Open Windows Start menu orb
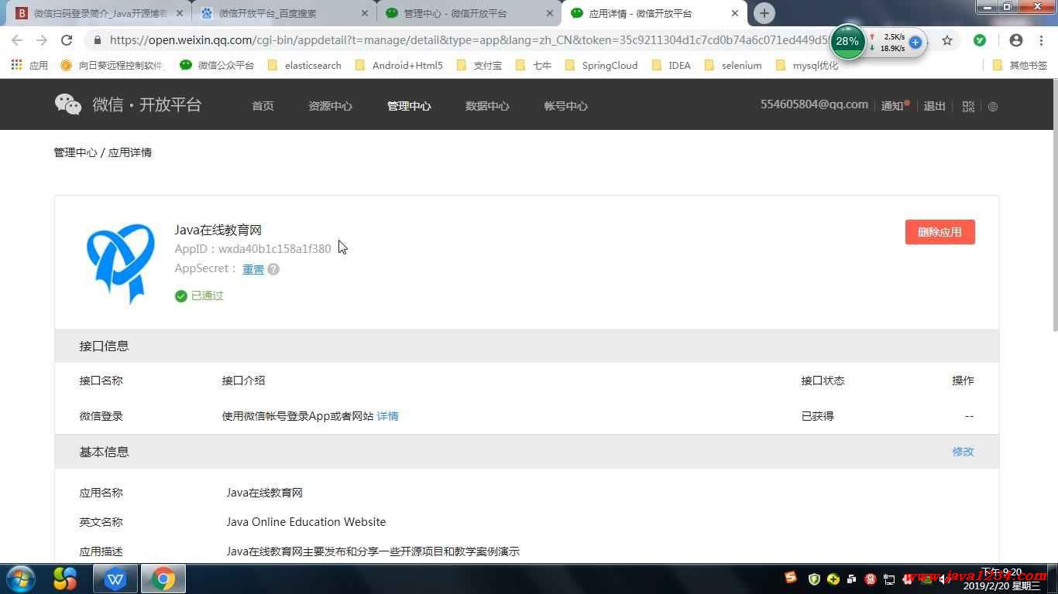This screenshot has width=1058, height=594. click(x=19, y=579)
